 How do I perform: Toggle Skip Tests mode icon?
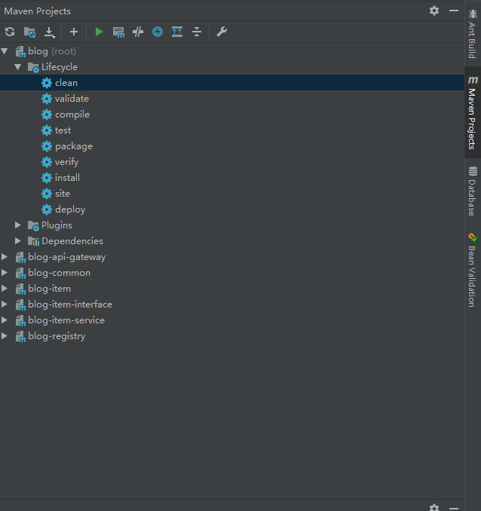(158, 32)
